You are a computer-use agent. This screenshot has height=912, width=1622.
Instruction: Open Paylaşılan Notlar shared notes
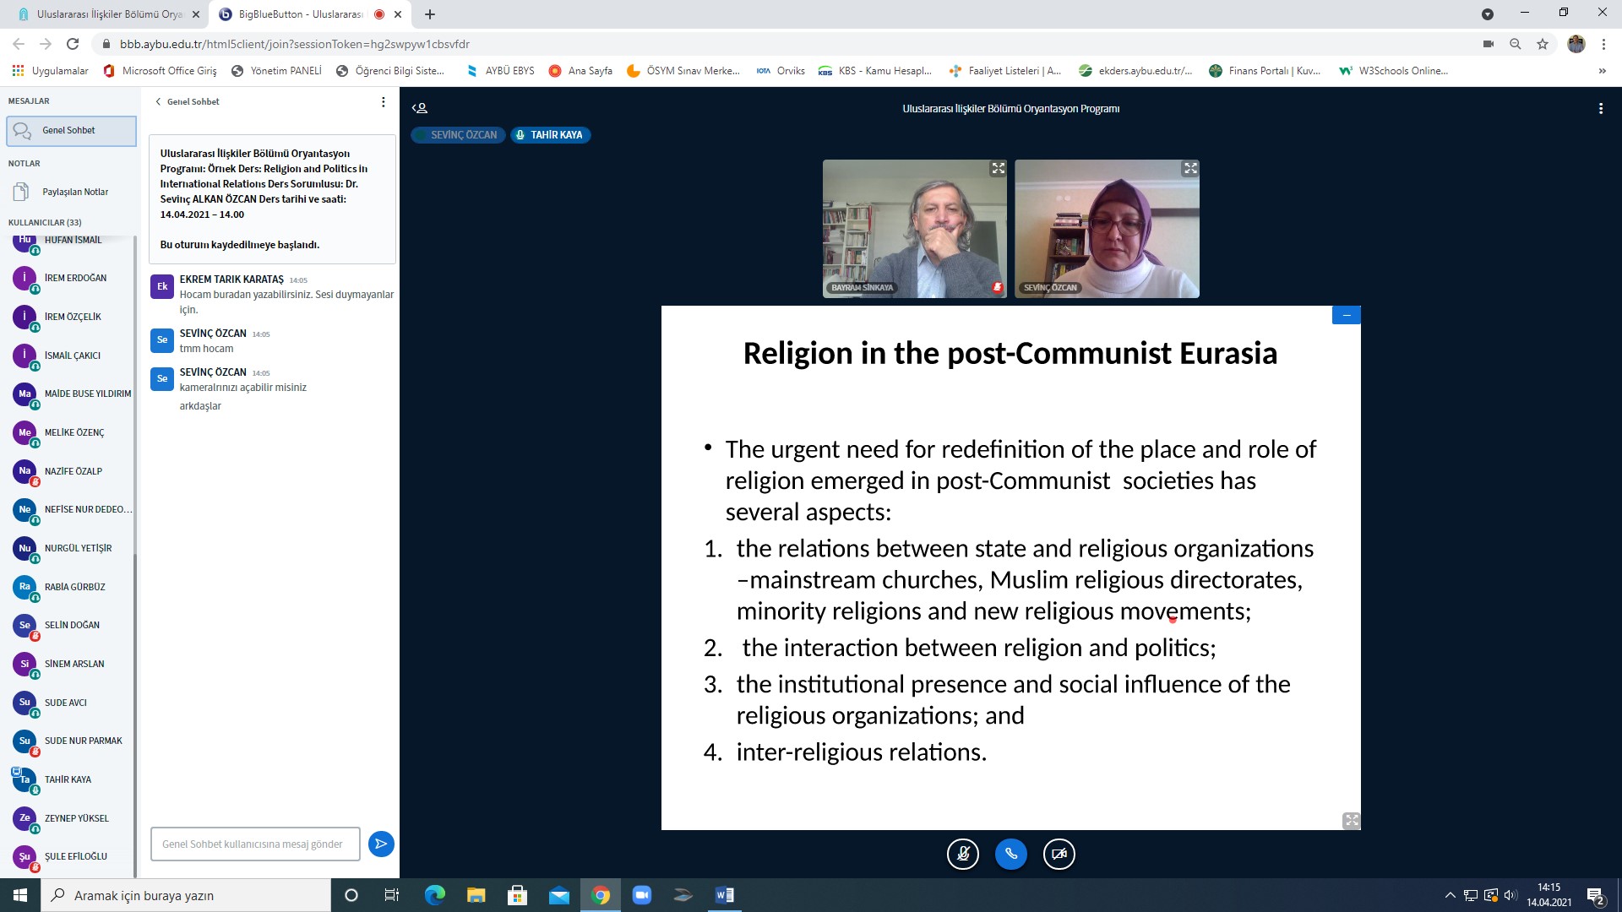point(75,192)
